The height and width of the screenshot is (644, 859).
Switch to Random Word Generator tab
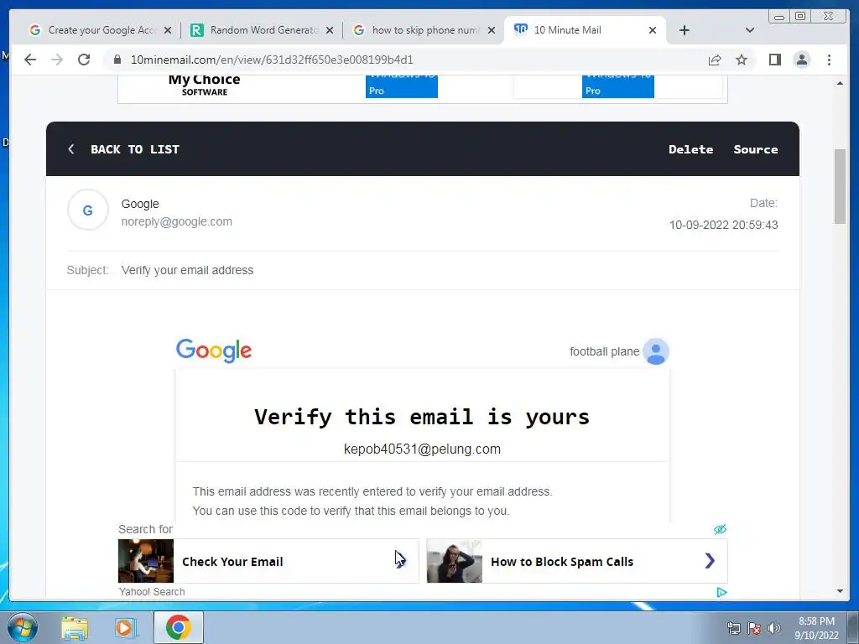click(263, 30)
